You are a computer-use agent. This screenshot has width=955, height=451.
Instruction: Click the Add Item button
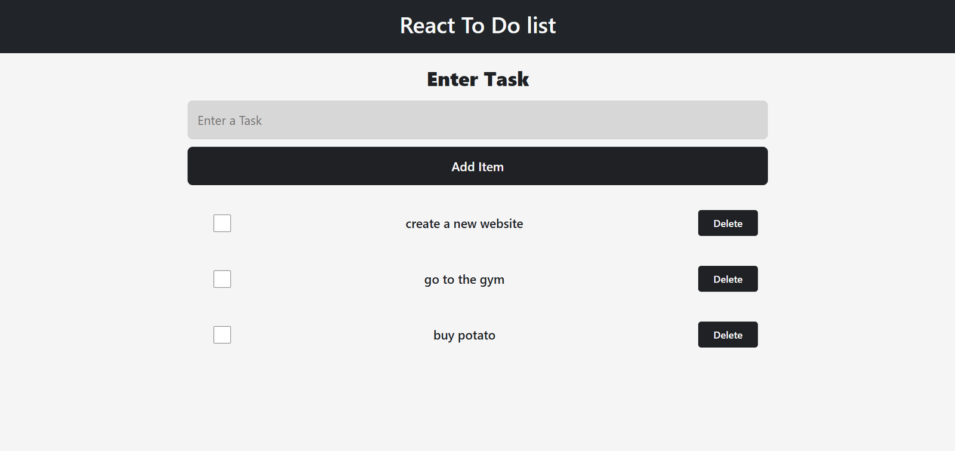tap(478, 166)
